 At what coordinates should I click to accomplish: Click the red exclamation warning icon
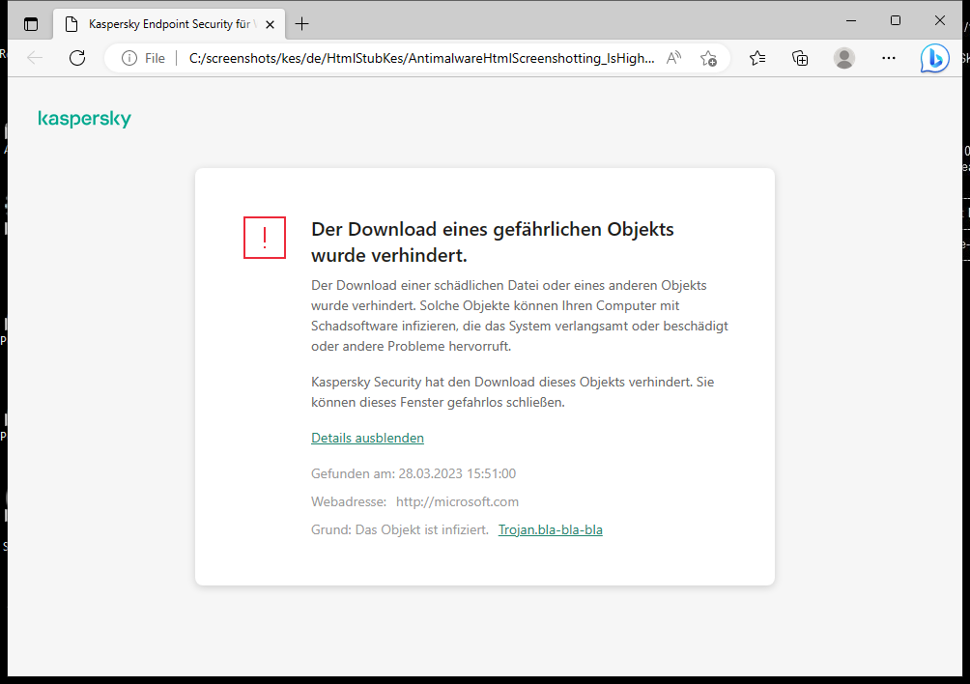pos(264,238)
